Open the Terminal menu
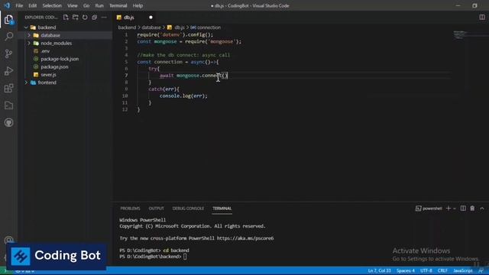 [x=118, y=5]
